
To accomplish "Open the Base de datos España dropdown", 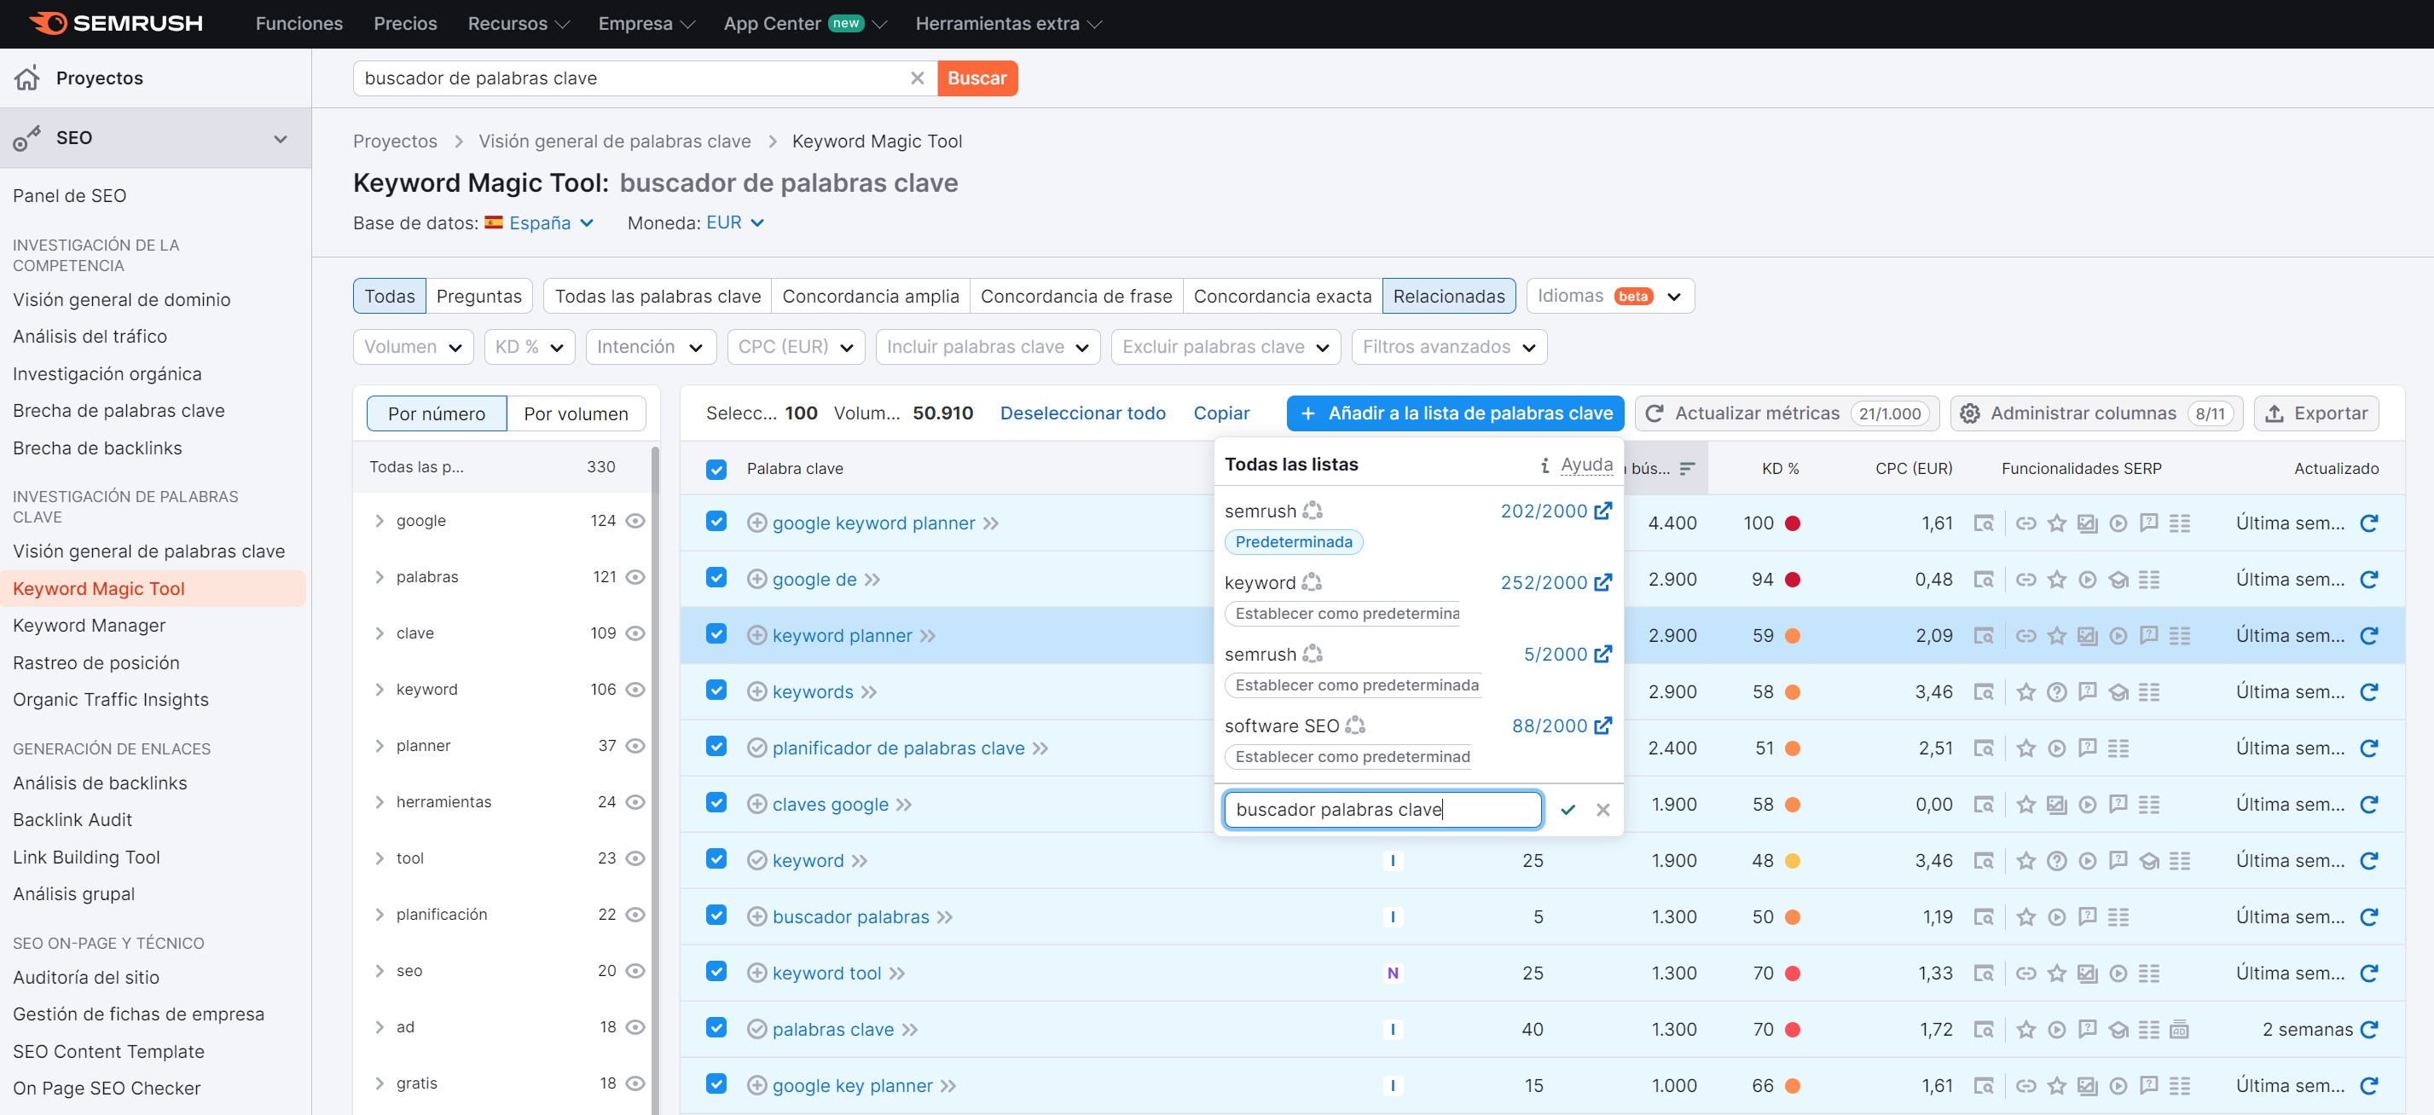I will 540,222.
